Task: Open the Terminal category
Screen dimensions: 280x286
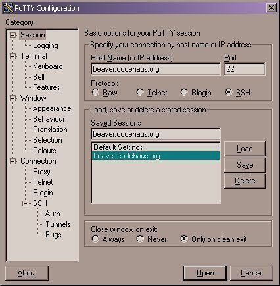Action: 34,56
